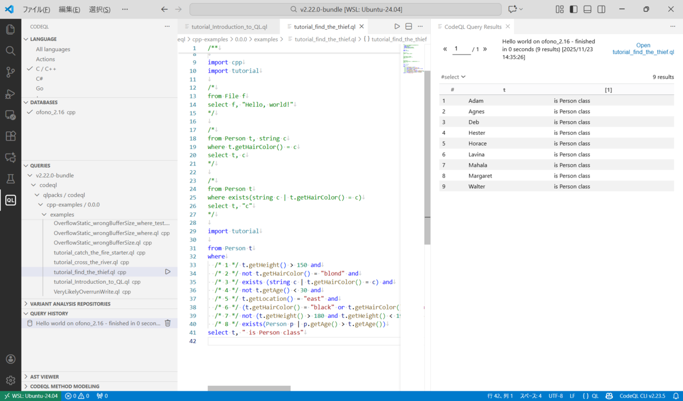Image resolution: width=683 pixels, height=401 pixels.
Task: Run tutorial_find_the_thief.ql from the queries tree
Action: pos(168,272)
